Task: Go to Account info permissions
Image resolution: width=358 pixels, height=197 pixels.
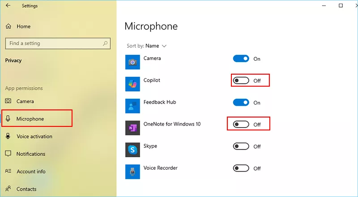Action: pos(31,172)
